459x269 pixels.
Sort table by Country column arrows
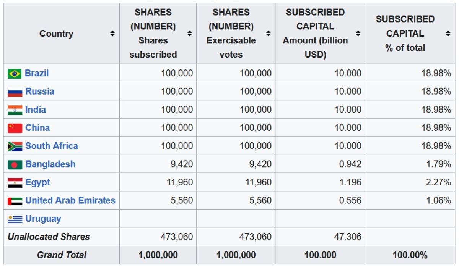tap(112, 34)
